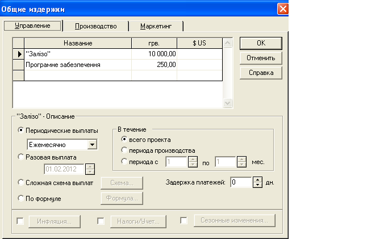Click the empty new row name cell
Image resolution: width=388 pixels, height=239 pixels.
pos(78,76)
